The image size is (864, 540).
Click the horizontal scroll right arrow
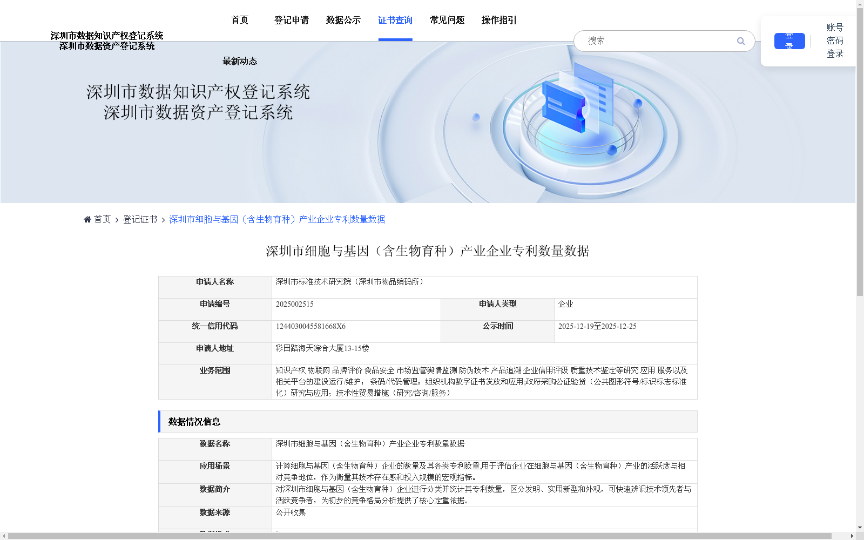click(852, 536)
